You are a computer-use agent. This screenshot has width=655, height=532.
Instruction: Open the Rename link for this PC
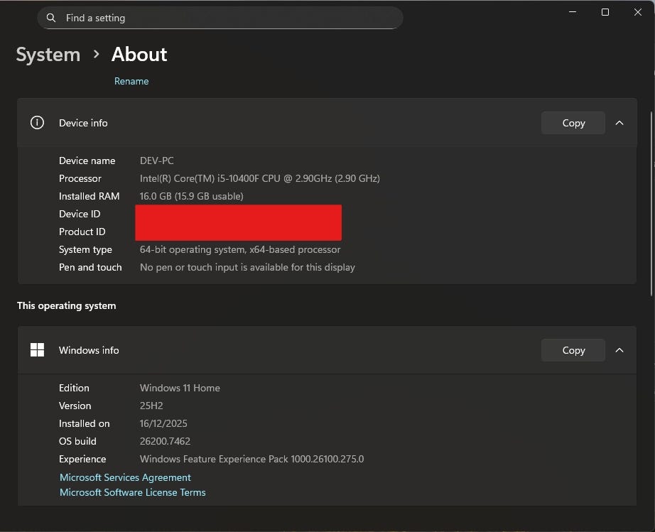pos(131,81)
